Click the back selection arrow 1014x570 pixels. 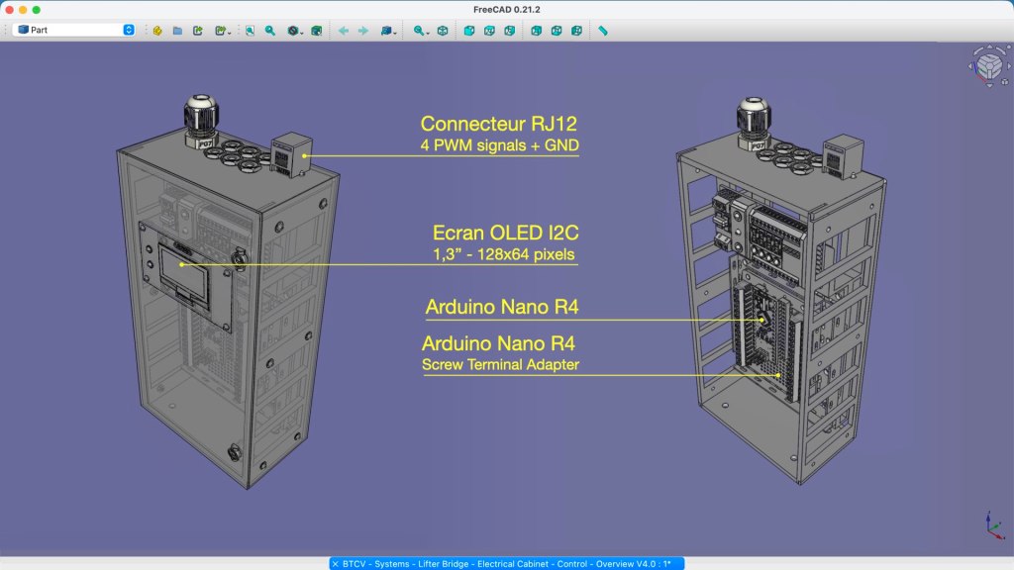(x=344, y=31)
